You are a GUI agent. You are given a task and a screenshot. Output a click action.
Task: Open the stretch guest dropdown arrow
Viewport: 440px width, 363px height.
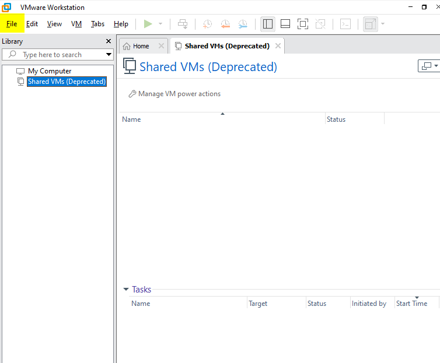pyautogui.click(x=383, y=24)
